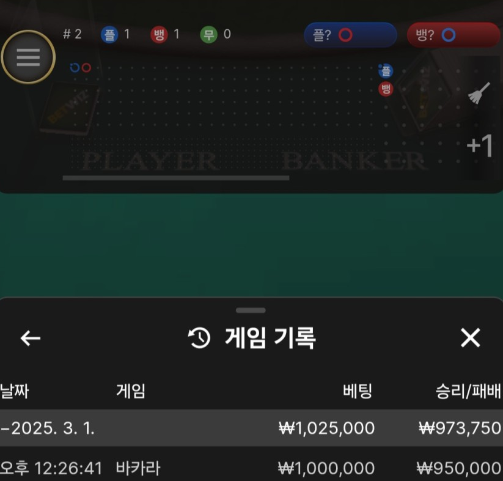This screenshot has height=481, width=503.
Task: Select the 플? player prediction button
Action: point(350,35)
